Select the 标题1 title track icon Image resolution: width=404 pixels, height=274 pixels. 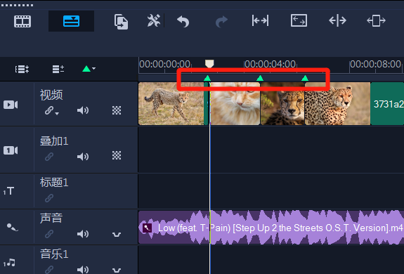pyautogui.click(x=8, y=191)
